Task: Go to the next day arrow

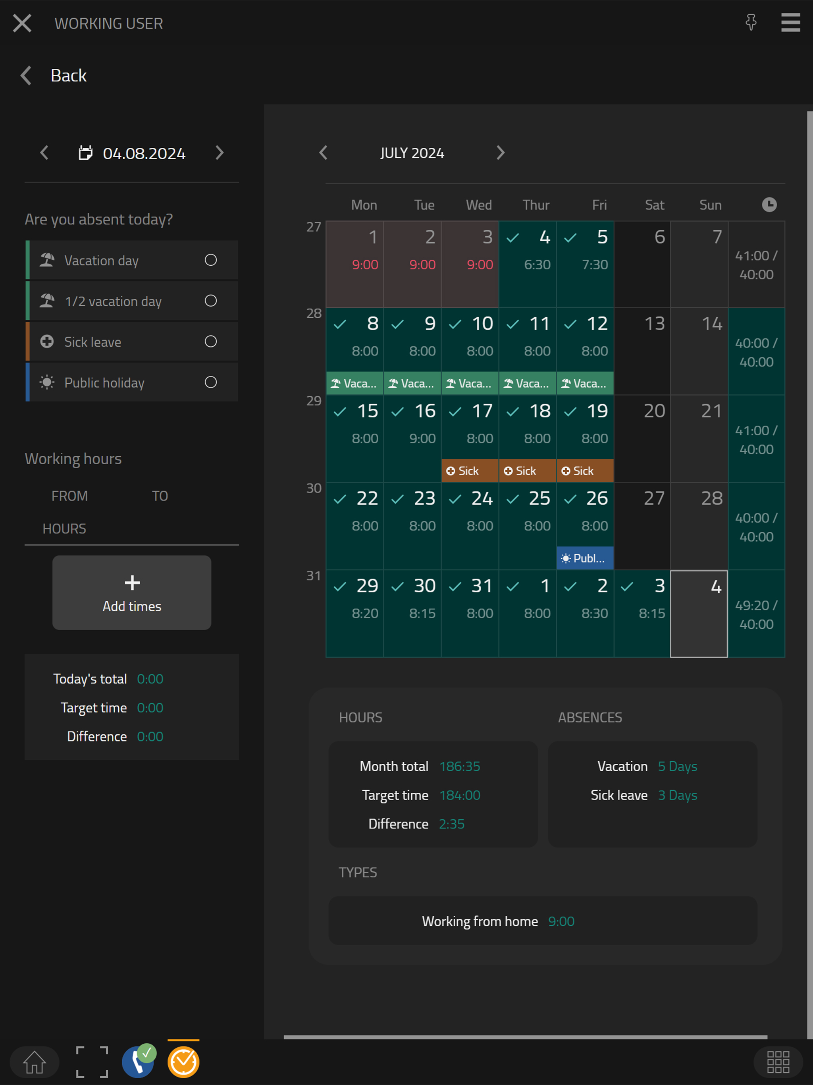Action: [220, 153]
